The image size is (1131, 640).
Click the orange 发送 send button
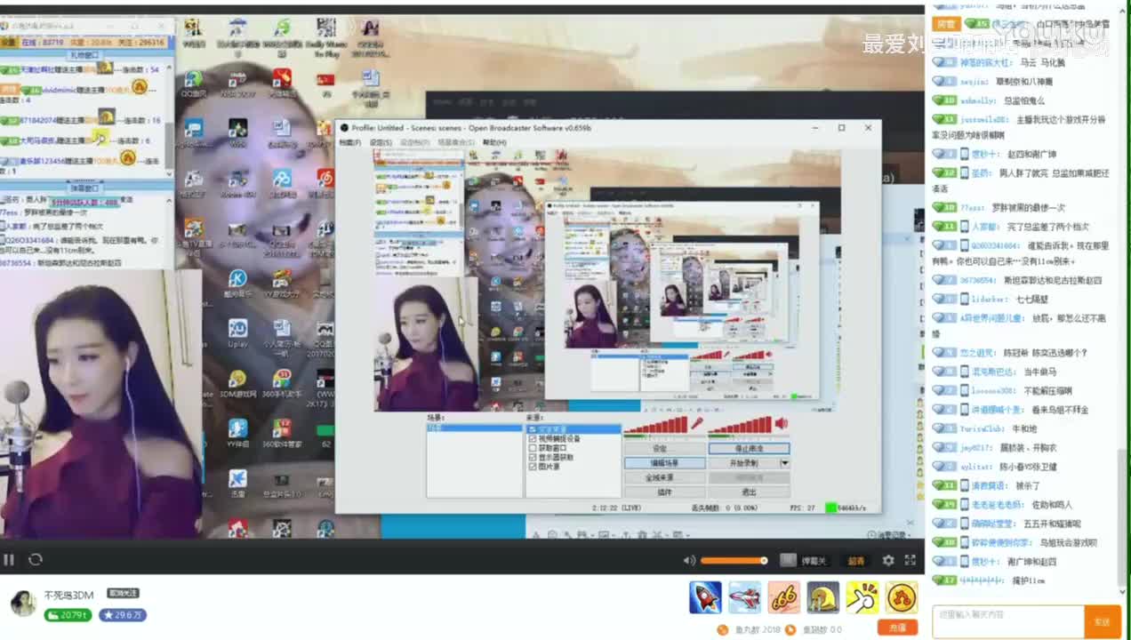1102,621
